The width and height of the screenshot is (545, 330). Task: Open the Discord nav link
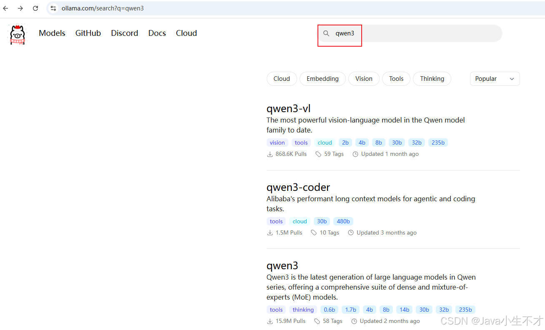(x=125, y=33)
